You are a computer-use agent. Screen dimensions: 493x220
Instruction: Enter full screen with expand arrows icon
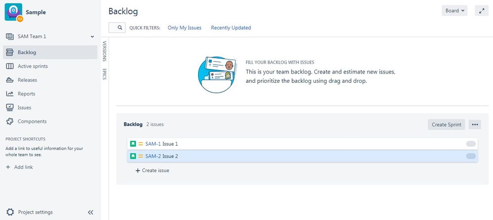click(481, 11)
